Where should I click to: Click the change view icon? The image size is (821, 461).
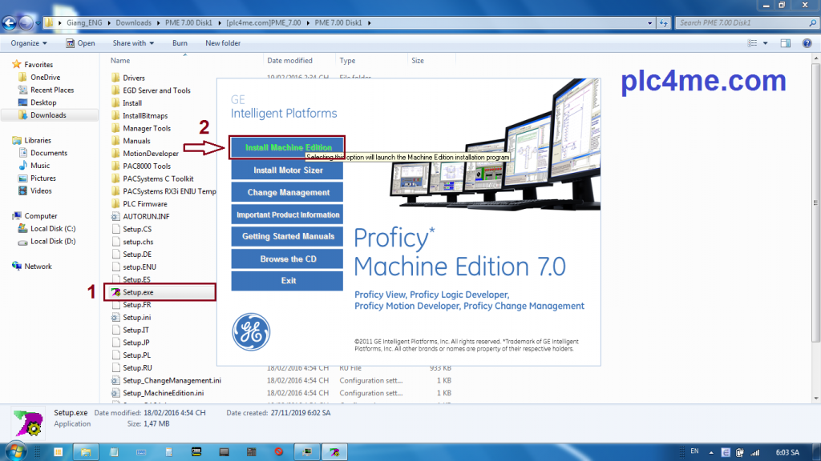pos(752,43)
